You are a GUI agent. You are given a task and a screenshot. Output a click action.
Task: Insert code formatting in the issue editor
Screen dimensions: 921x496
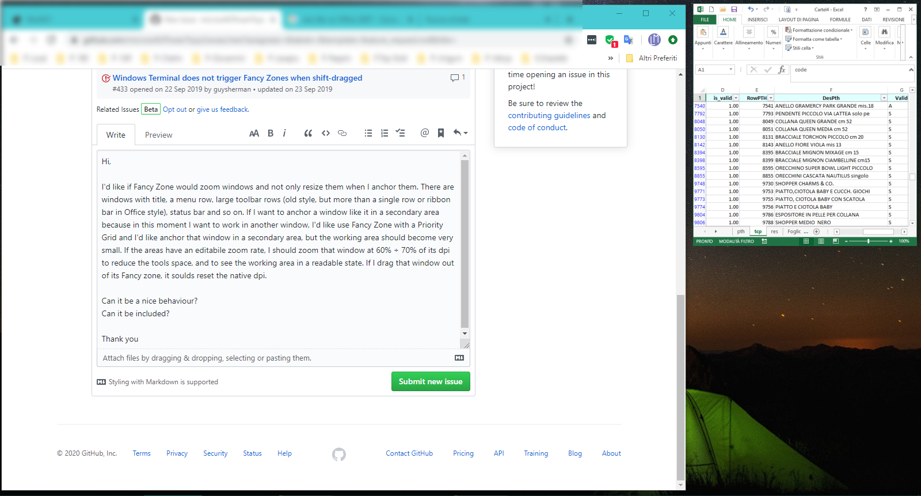(326, 133)
